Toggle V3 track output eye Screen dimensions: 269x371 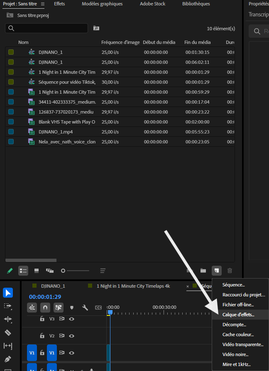coord(71,319)
